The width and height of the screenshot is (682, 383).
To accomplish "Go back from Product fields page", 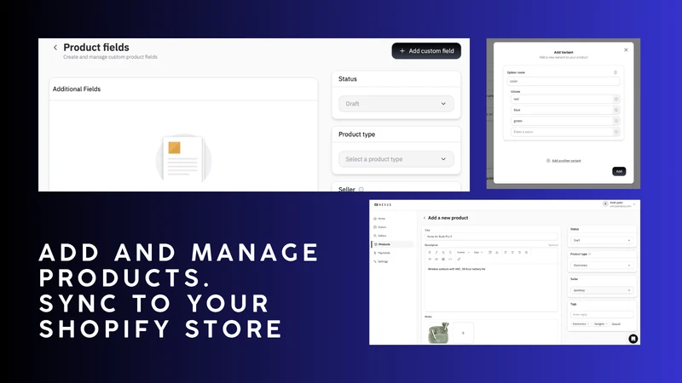I will pyautogui.click(x=55, y=48).
